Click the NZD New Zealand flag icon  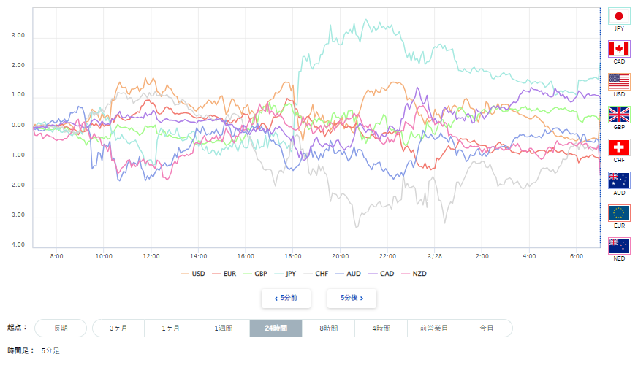coord(619,246)
